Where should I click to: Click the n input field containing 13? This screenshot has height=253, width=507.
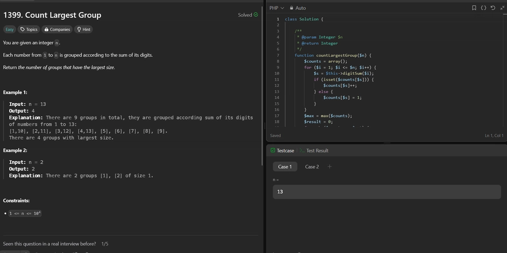click(x=387, y=192)
